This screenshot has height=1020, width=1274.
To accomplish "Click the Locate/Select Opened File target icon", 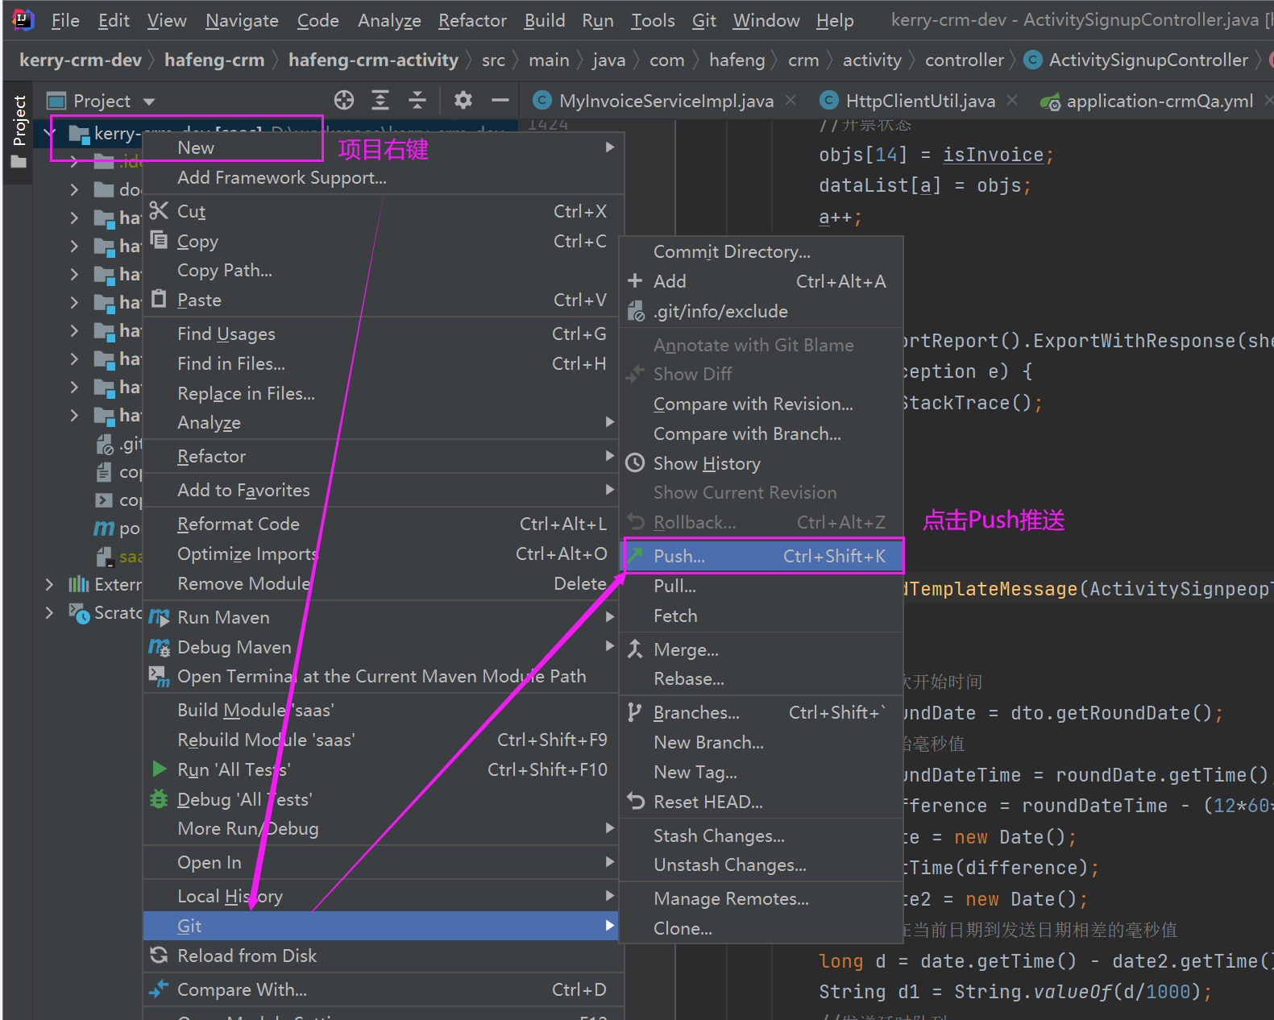I will pyautogui.click(x=344, y=100).
